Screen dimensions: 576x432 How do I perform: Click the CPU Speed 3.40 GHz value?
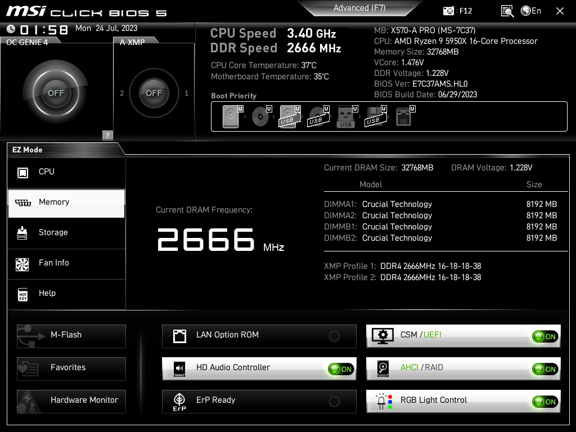312,33
